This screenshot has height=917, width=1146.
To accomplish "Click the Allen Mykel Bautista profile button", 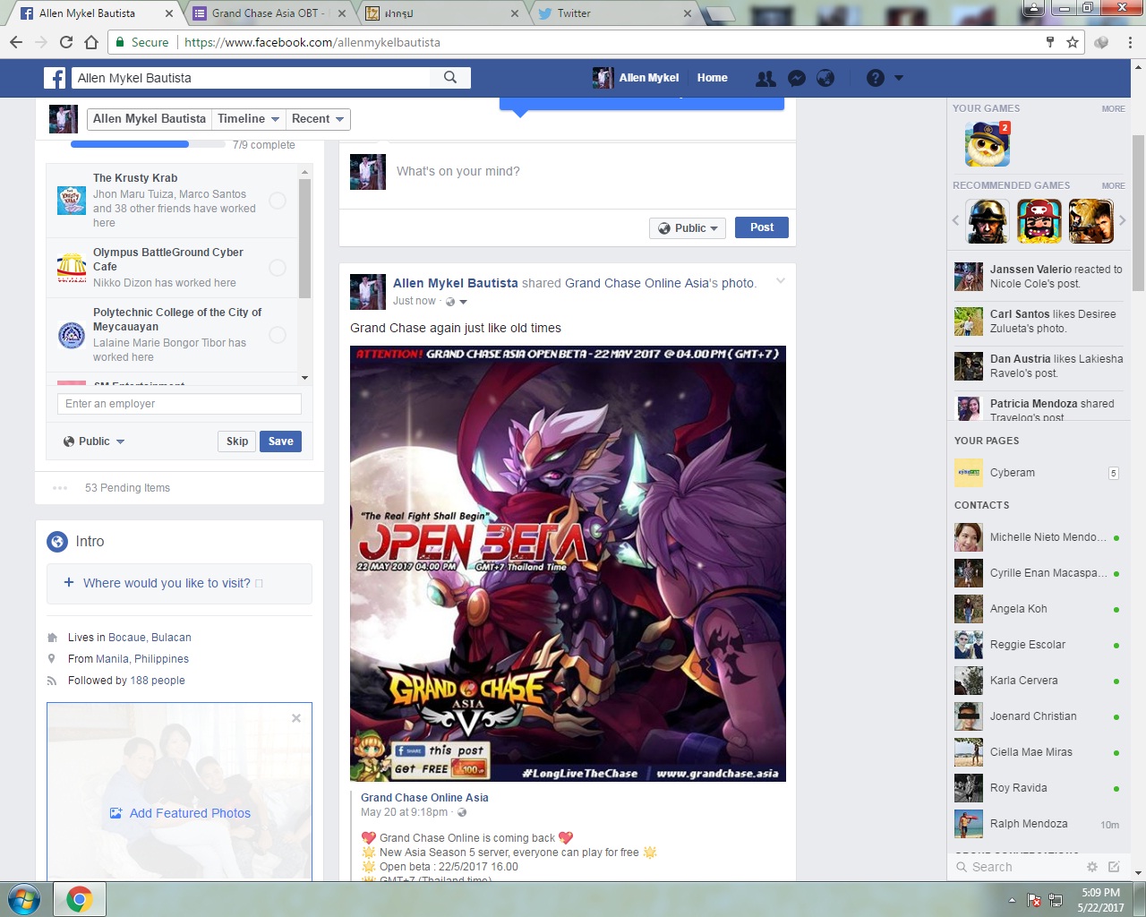I will (x=150, y=119).
